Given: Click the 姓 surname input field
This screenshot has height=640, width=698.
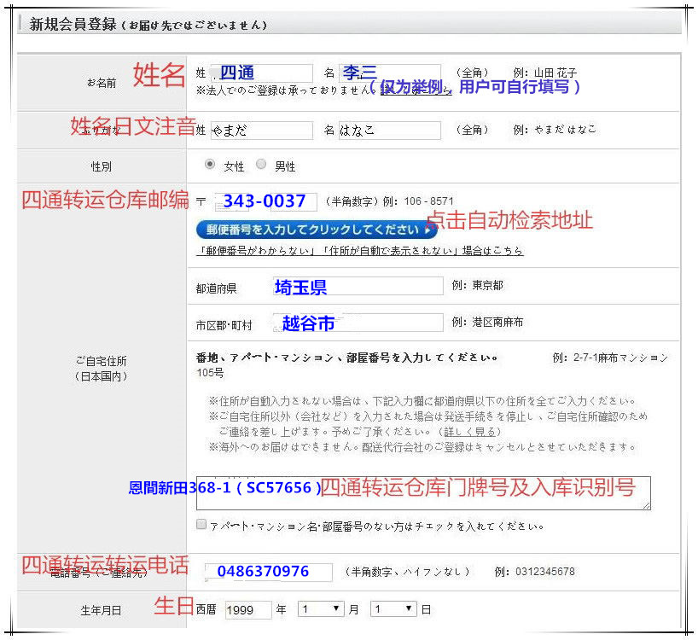Looking at the screenshot, I should coord(262,73).
